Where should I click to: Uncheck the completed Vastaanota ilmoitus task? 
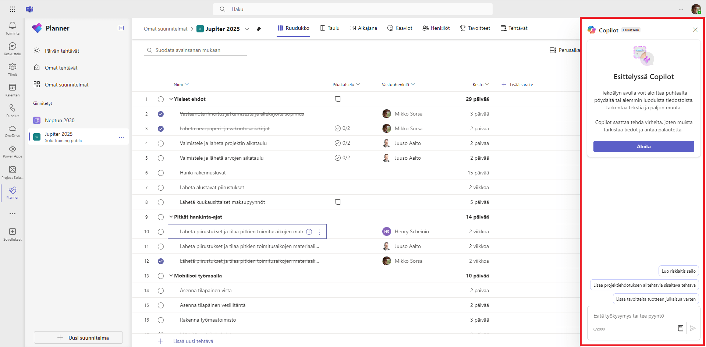pos(161,114)
